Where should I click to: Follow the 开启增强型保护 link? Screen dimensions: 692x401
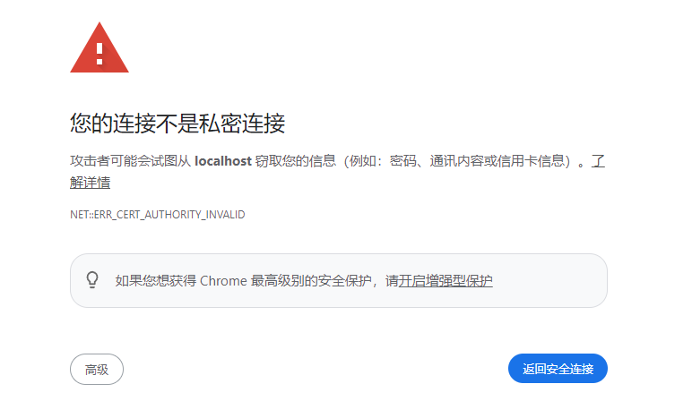(x=445, y=281)
